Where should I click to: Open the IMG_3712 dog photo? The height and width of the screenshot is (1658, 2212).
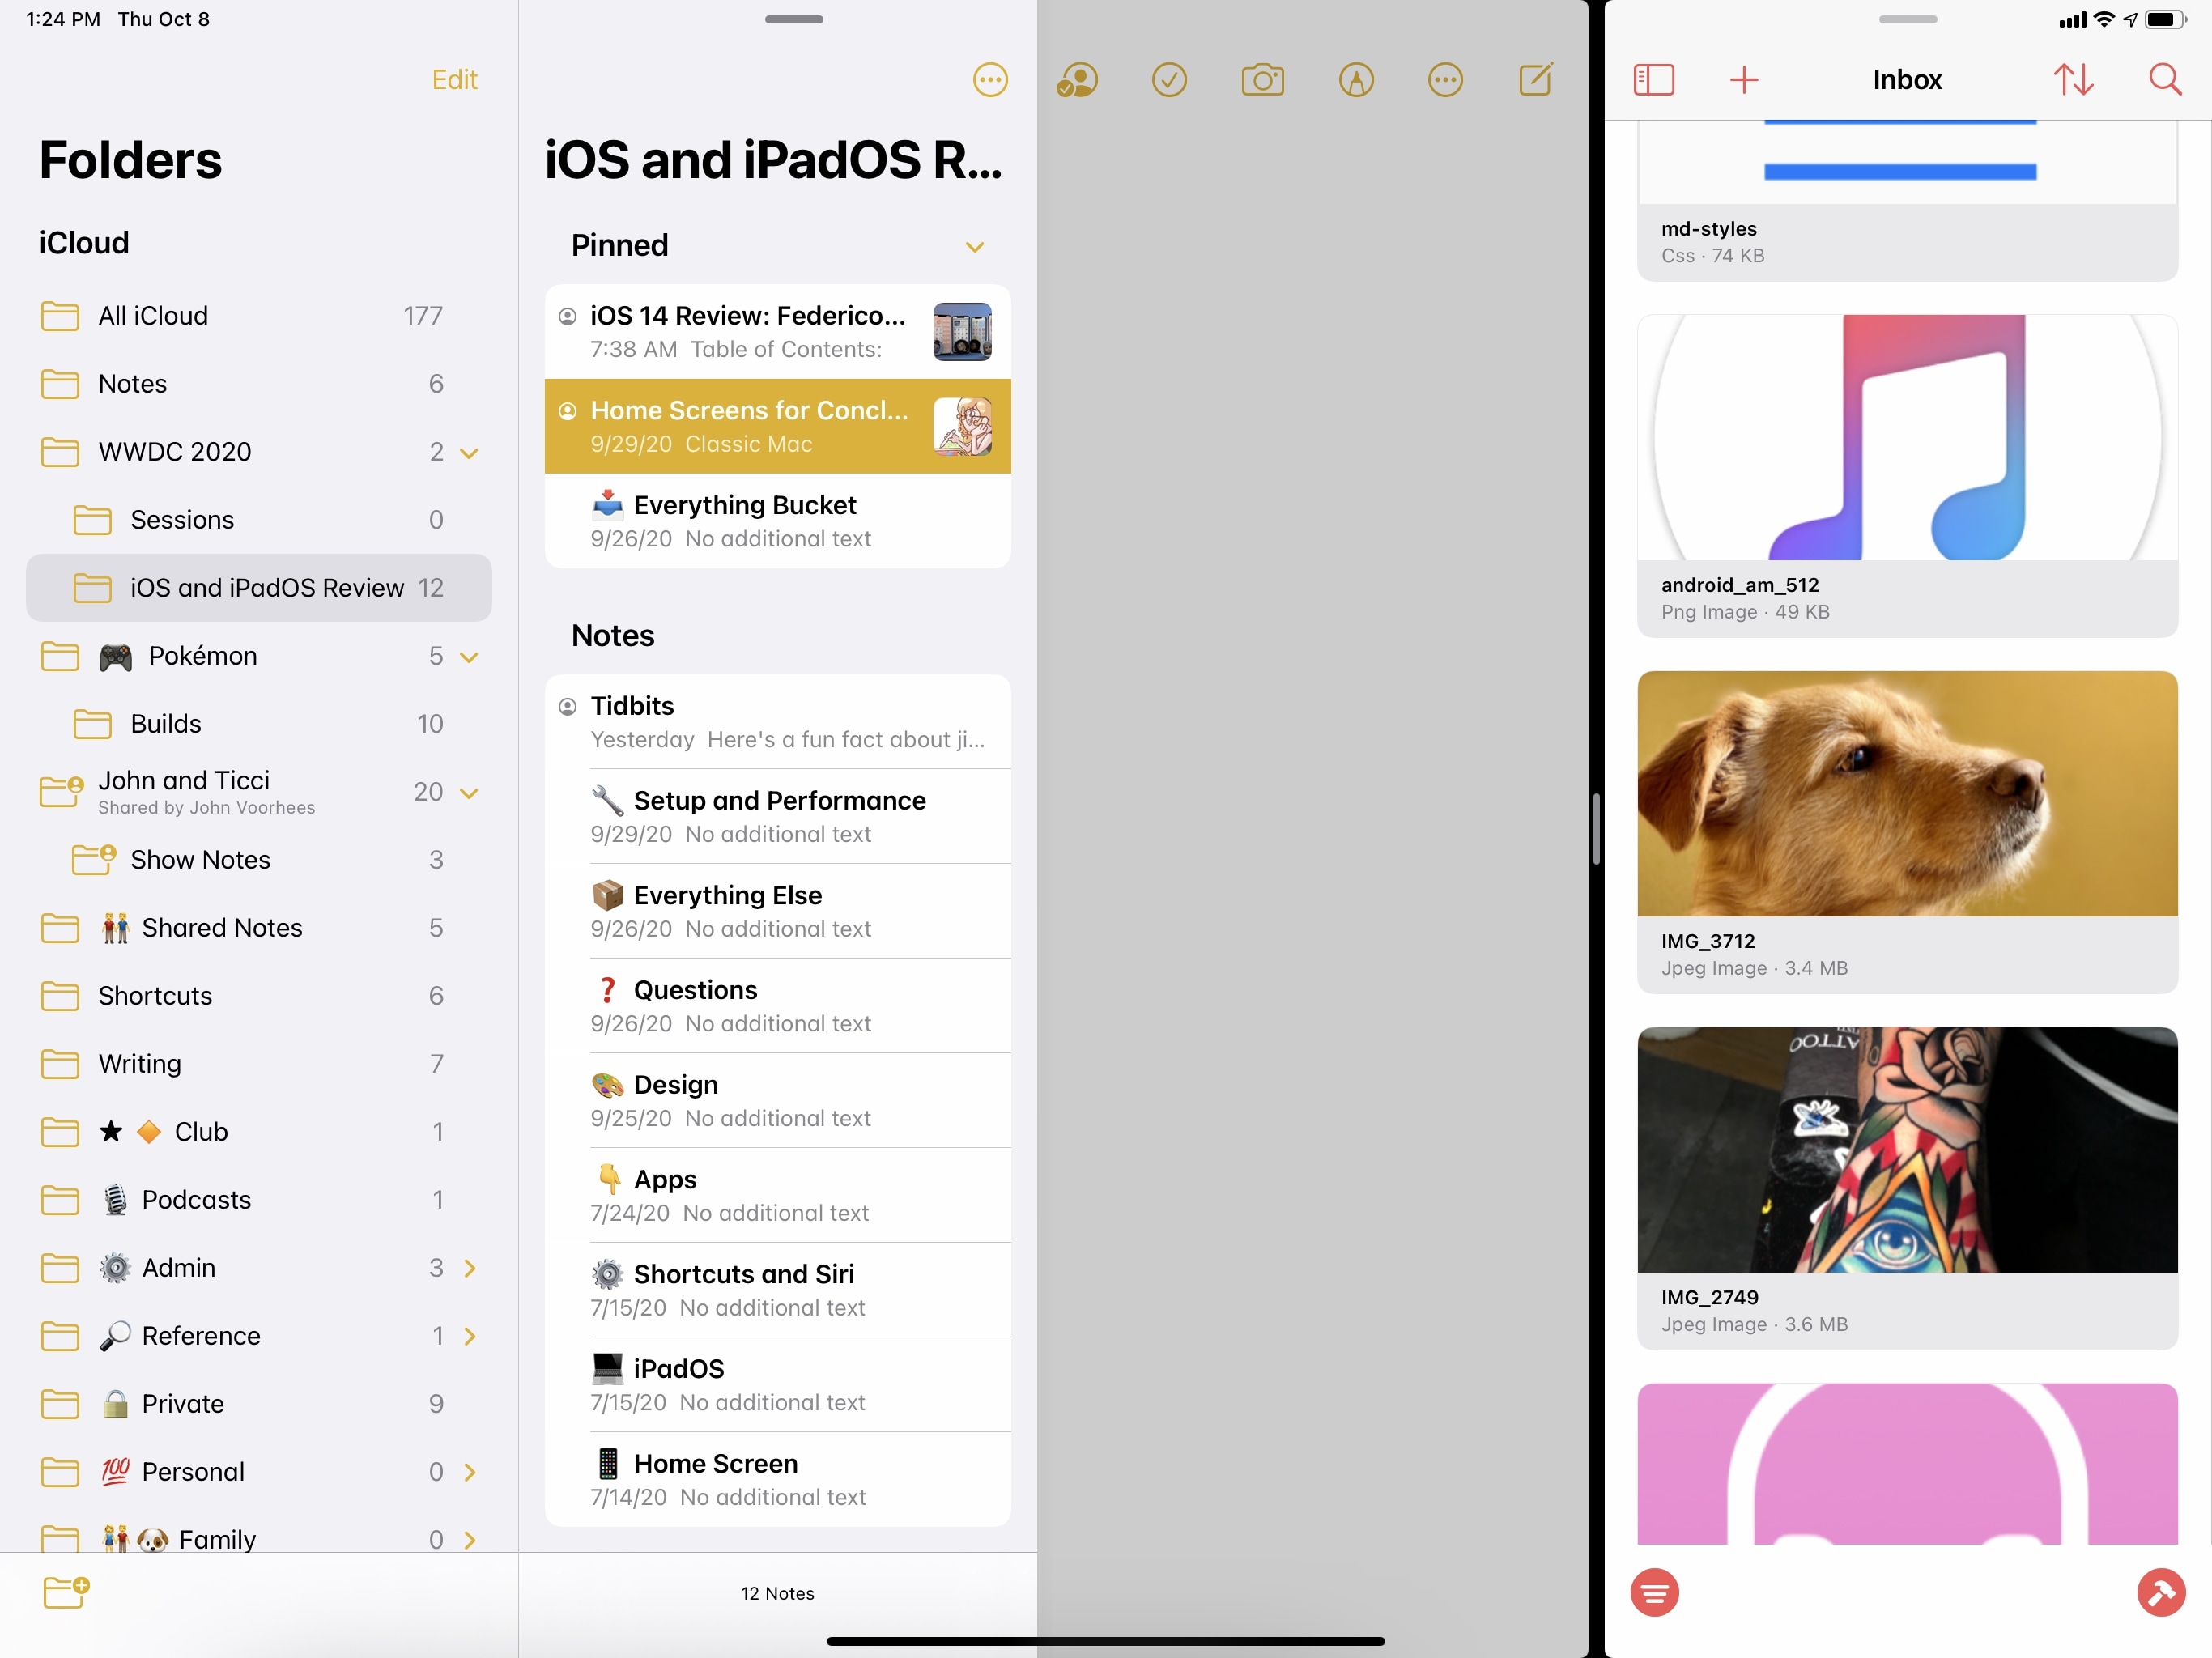point(1907,794)
